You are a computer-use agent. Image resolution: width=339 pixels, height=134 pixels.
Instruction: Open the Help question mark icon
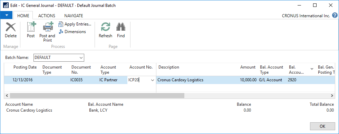pyautogui.click(x=335, y=16)
